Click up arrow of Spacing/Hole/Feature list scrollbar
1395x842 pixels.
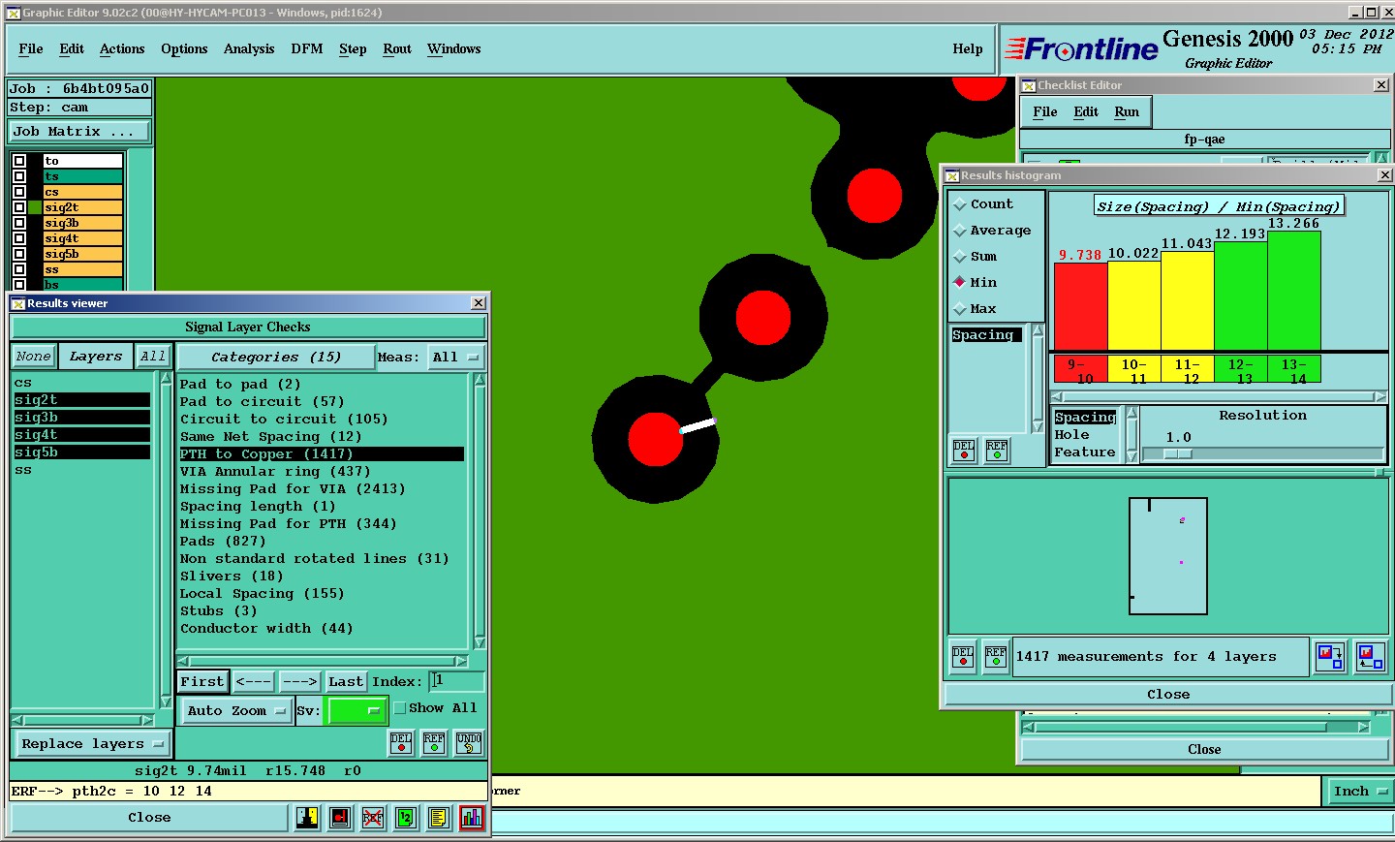point(1131,414)
